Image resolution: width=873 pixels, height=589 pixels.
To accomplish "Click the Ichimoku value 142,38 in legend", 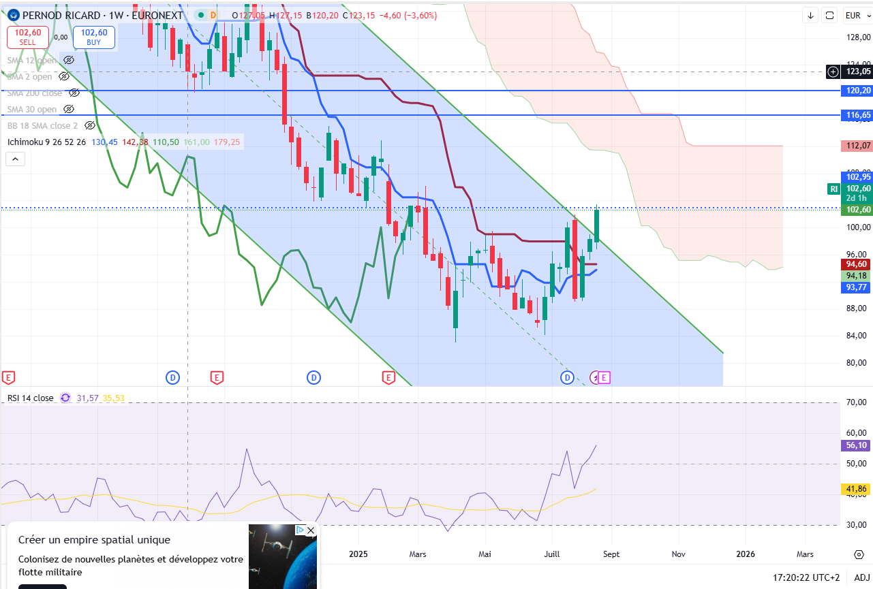I will pos(134,142).
